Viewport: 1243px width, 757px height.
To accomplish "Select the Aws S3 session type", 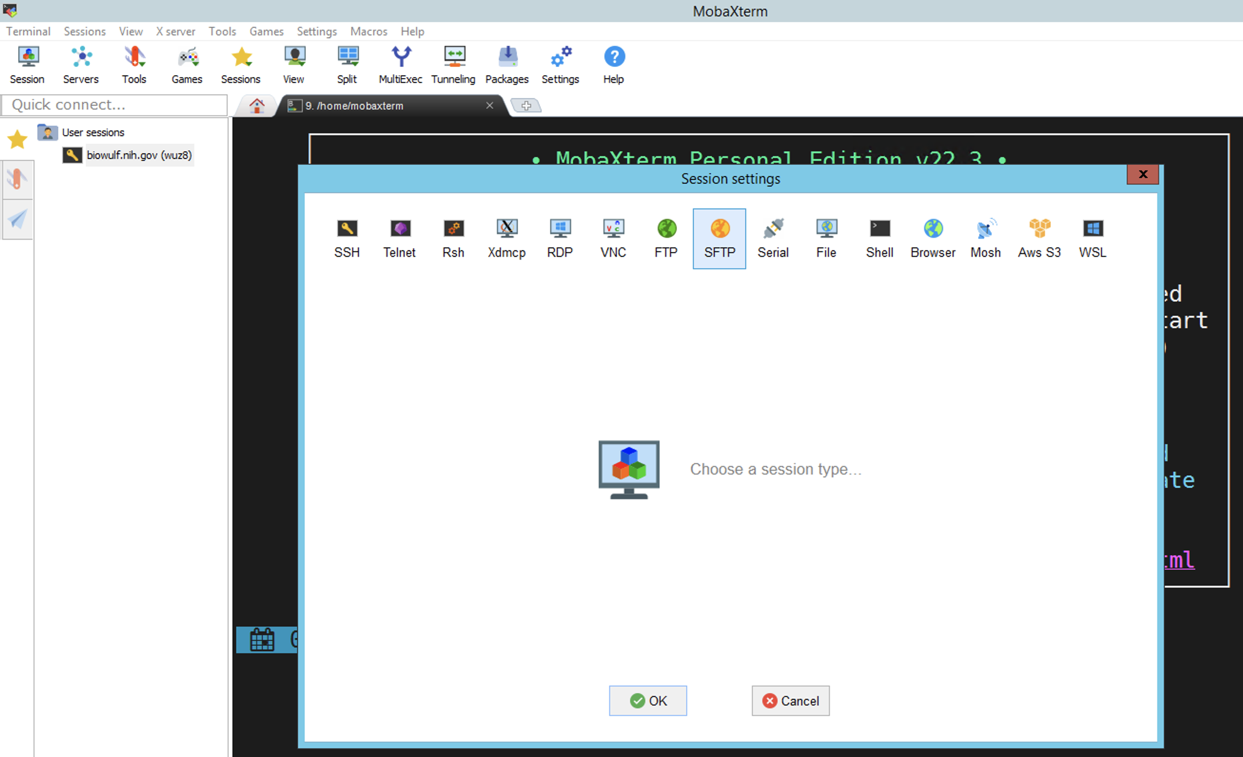I will pos(1039,238).
